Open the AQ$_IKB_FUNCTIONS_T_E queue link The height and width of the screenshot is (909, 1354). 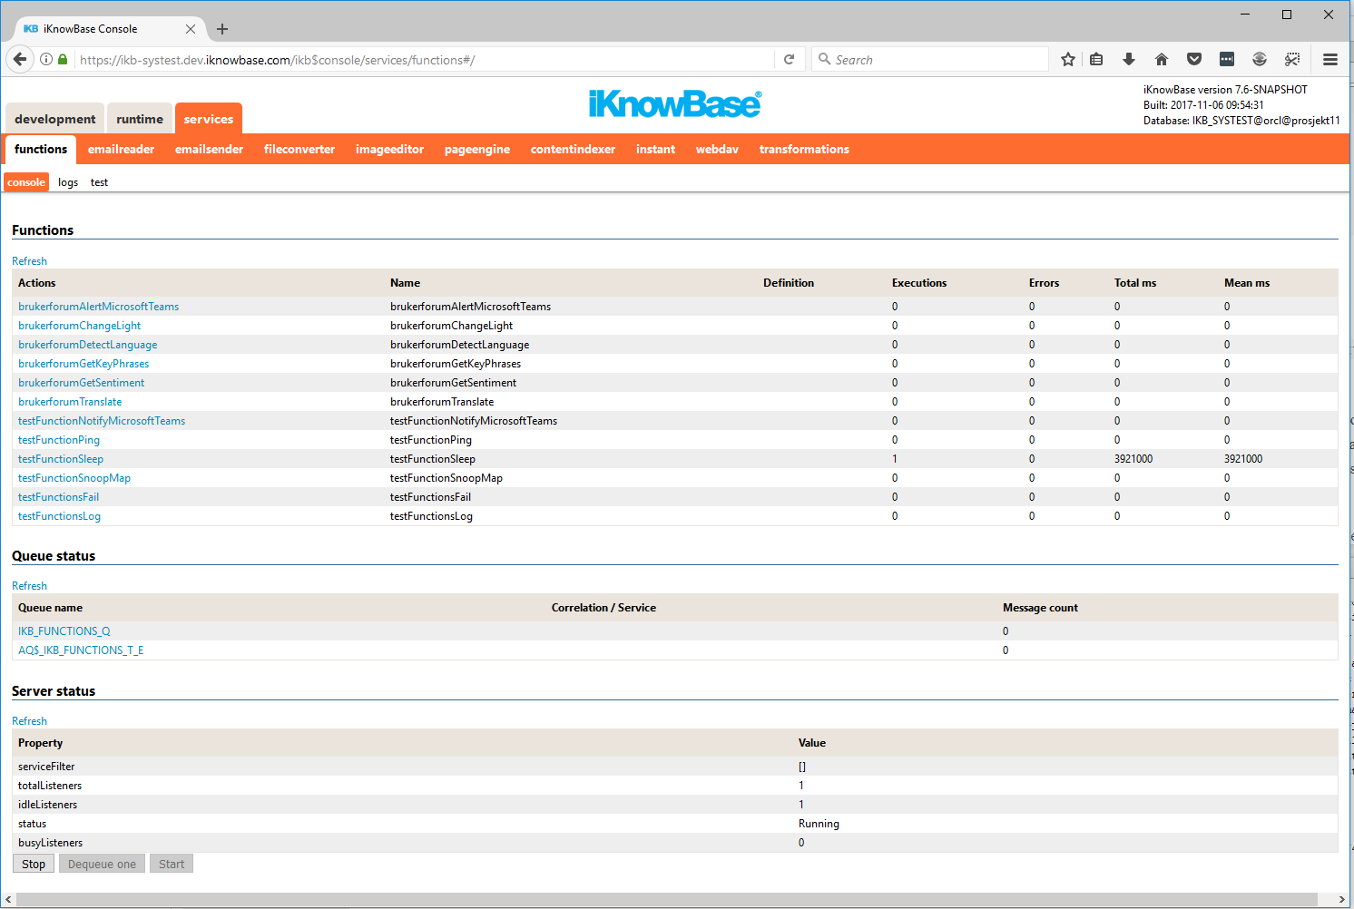coord(81,650)
